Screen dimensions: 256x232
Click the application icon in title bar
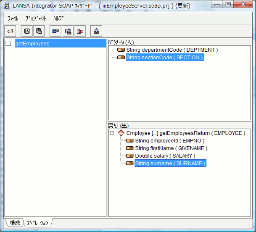(7, 6)
